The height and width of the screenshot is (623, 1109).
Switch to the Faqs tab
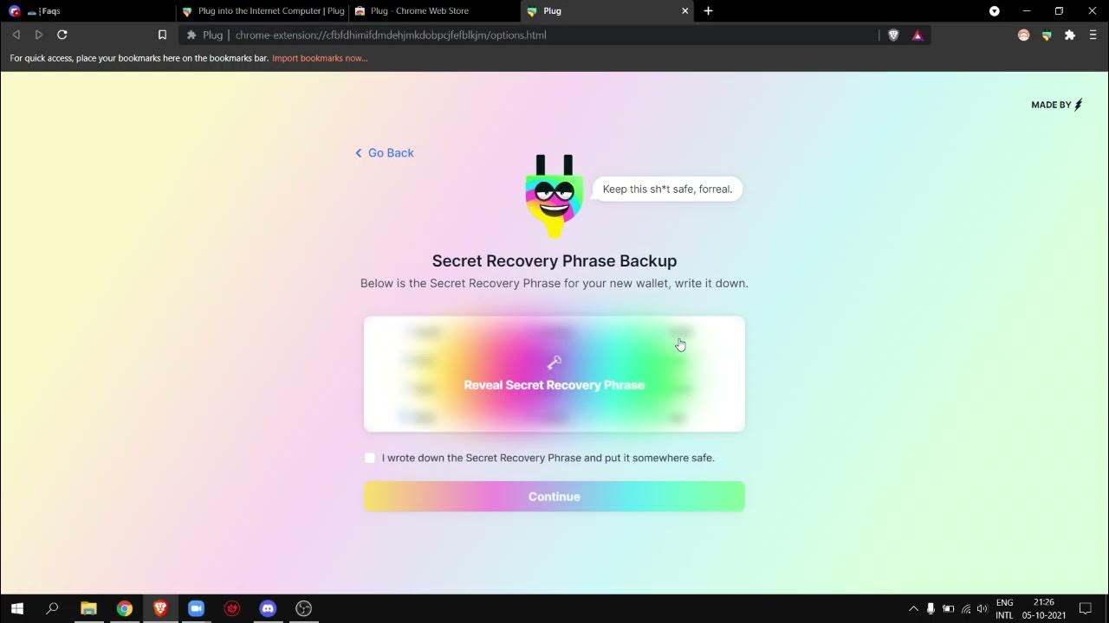tap(87, 11)
